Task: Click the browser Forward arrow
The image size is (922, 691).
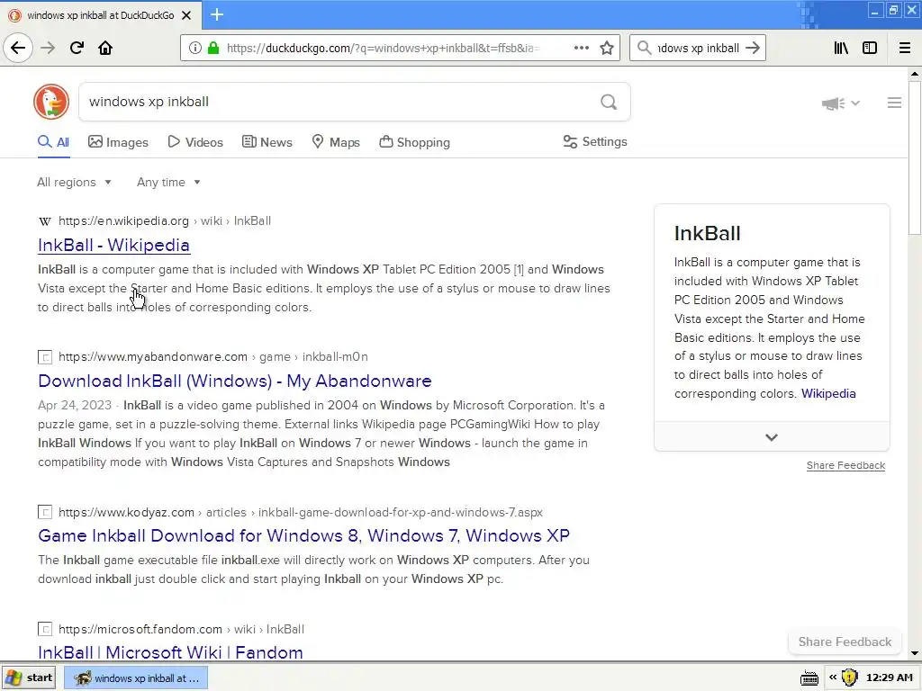Action: pyautogui.click(x=48, y=48)
